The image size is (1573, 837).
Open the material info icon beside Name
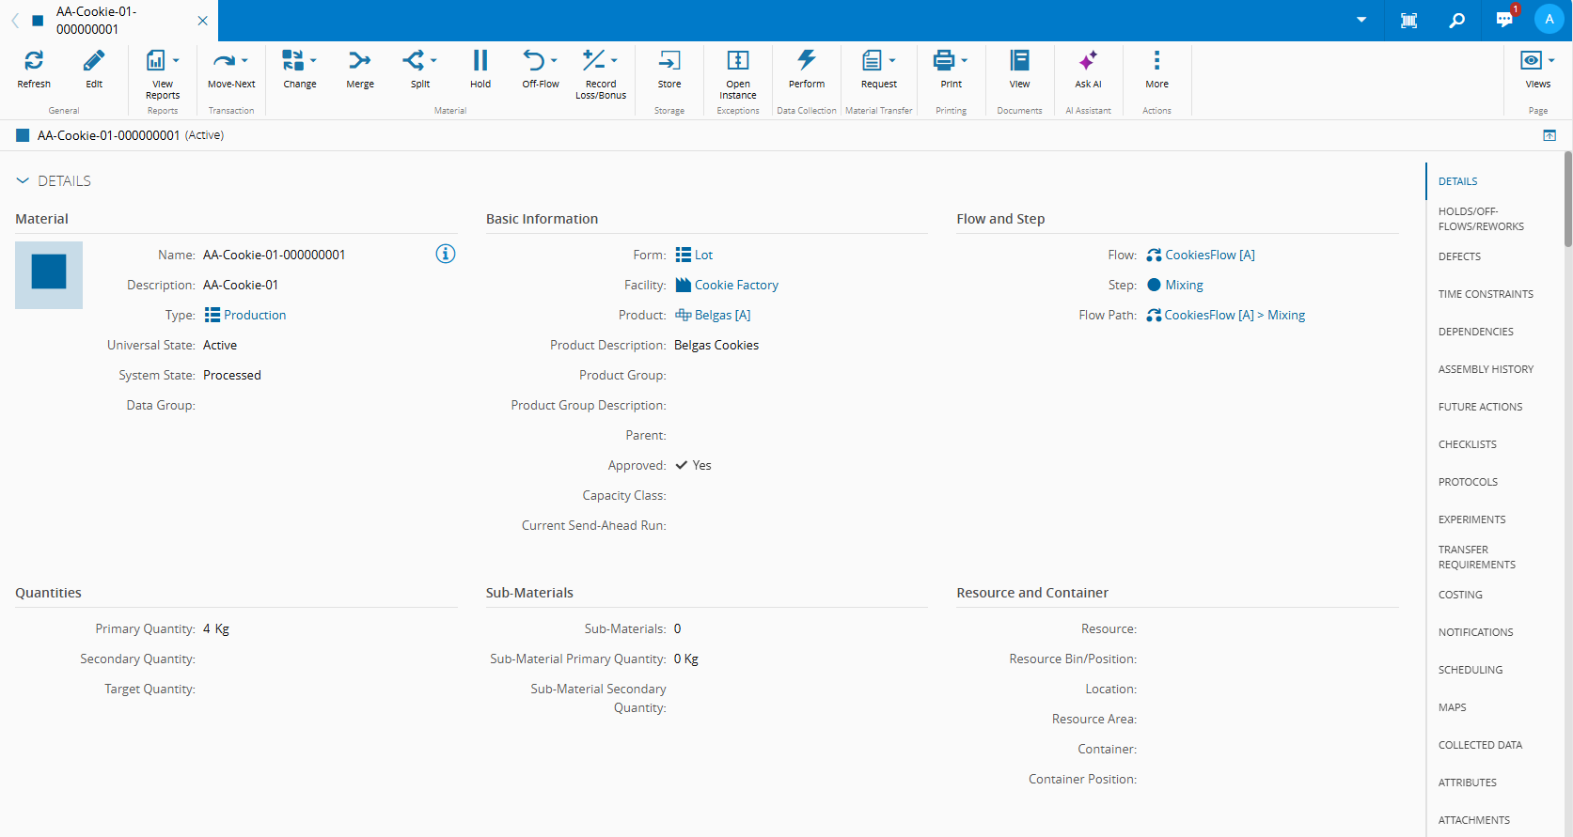446,254
